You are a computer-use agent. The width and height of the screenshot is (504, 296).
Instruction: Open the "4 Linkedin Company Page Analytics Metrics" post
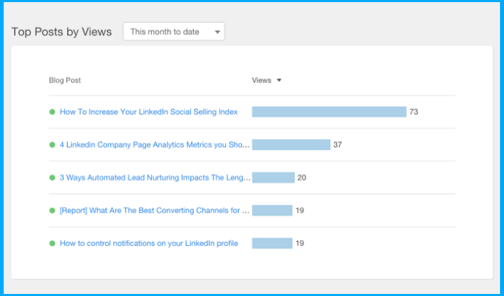coord(155,145)
